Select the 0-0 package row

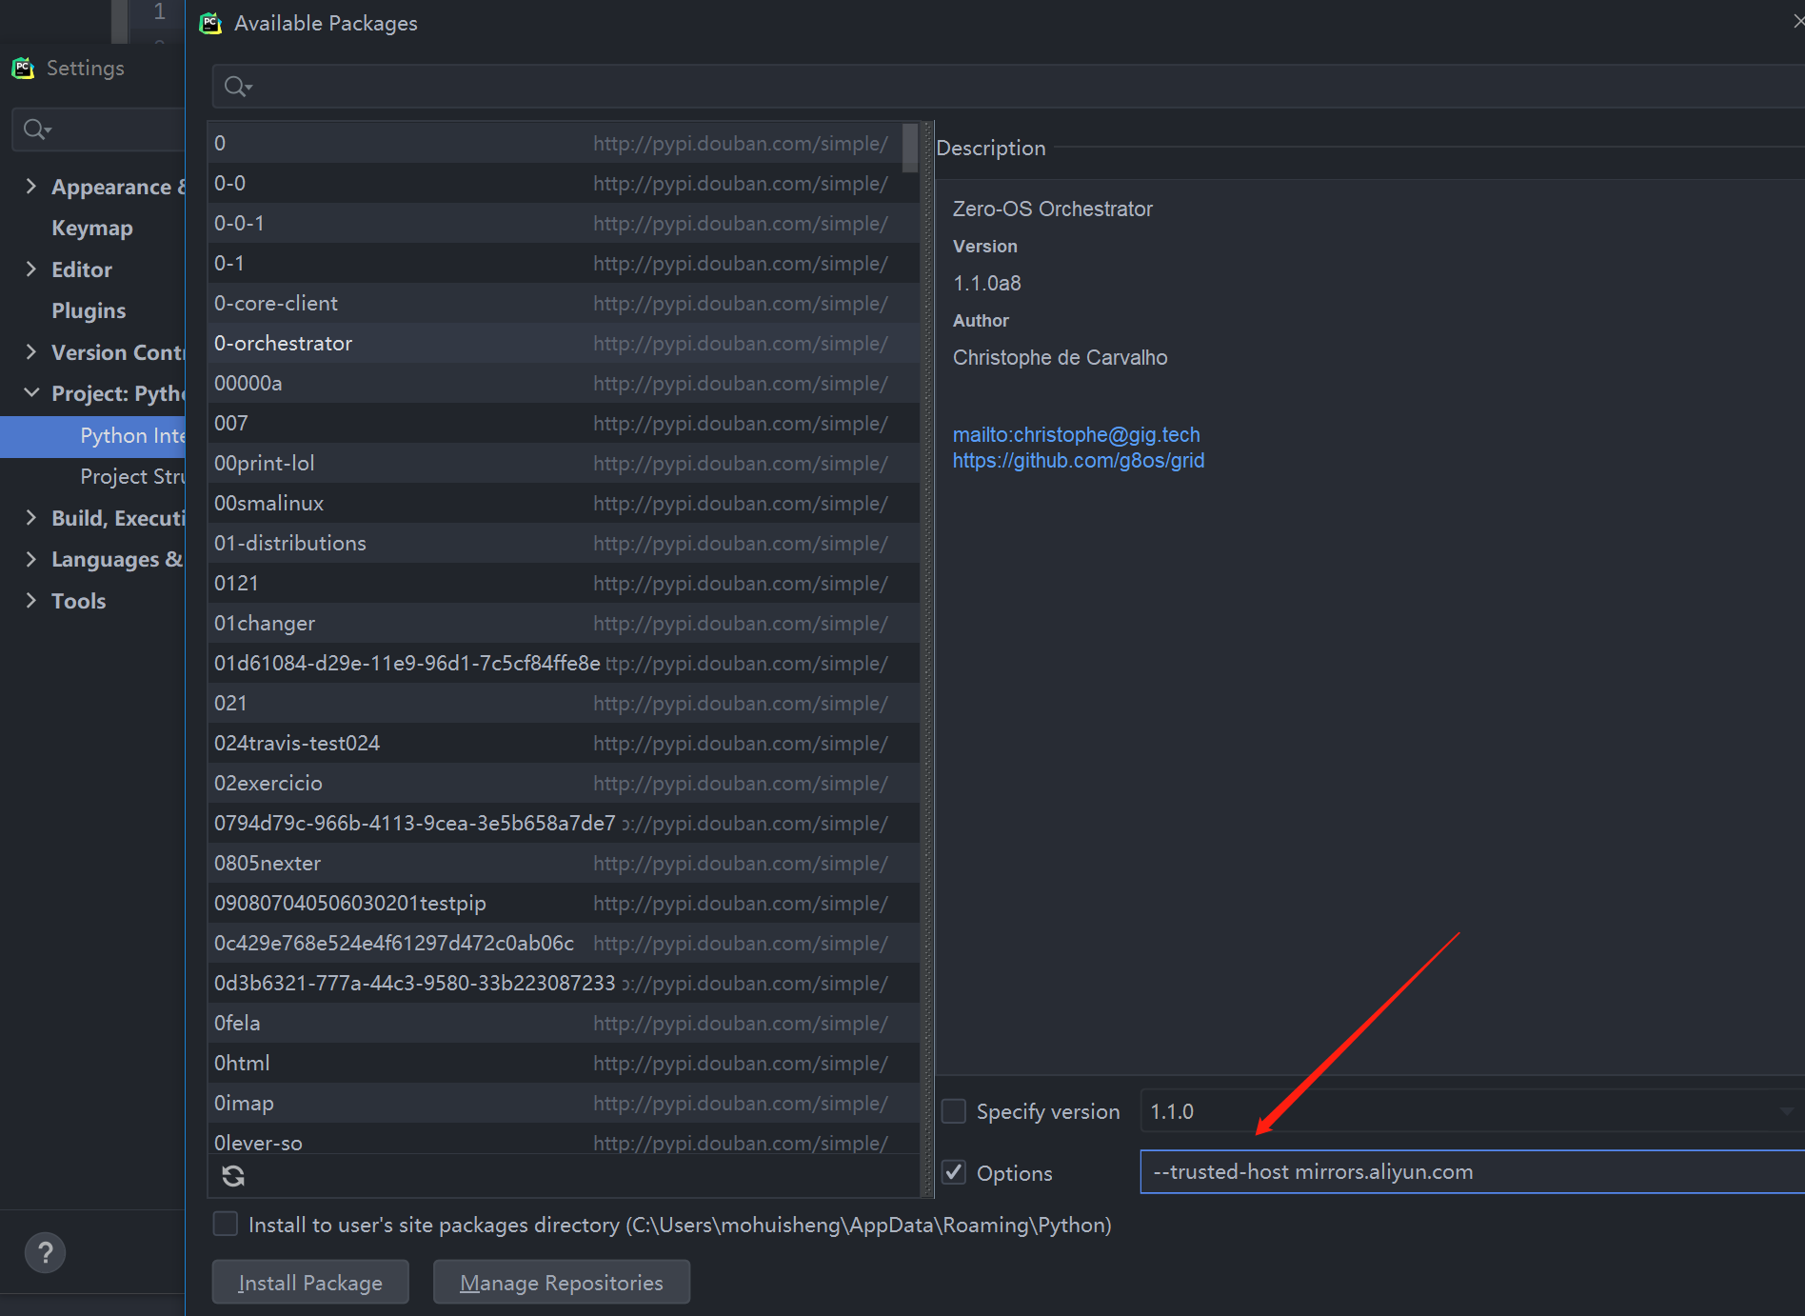pyautogui.click(x=564, y=183)
